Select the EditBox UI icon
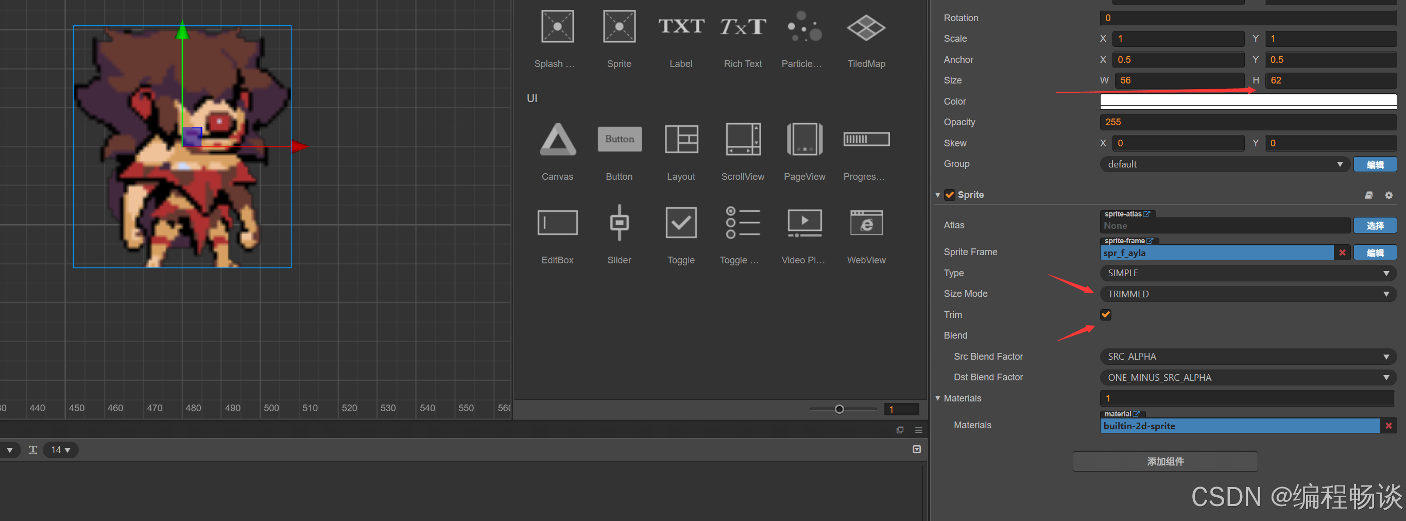The image size is (1406, 521). tap(557, 222)
